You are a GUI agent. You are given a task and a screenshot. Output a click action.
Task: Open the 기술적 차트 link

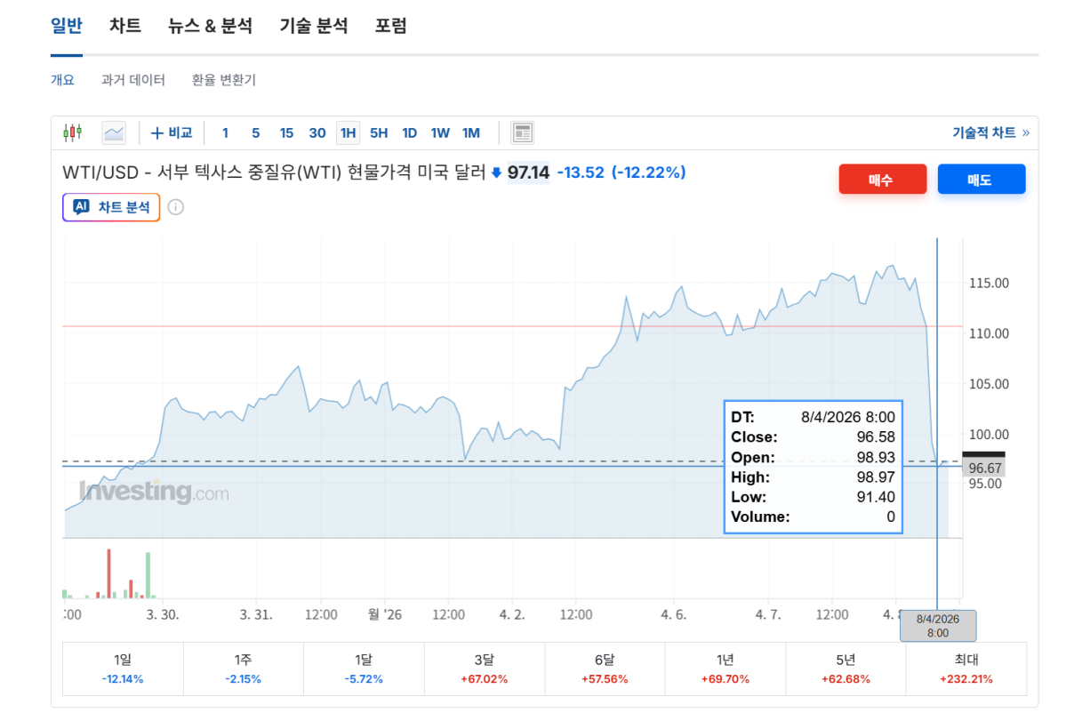click(x=986, y=131)
